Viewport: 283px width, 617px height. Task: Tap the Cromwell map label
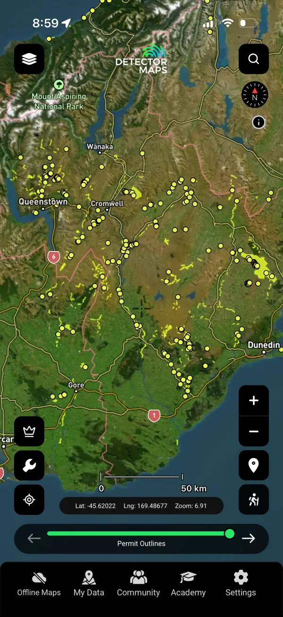(107, 203)
